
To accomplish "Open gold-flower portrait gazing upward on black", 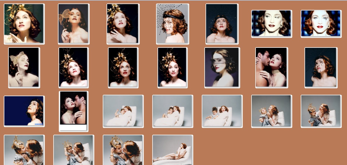I will click(x=73, y=67).
